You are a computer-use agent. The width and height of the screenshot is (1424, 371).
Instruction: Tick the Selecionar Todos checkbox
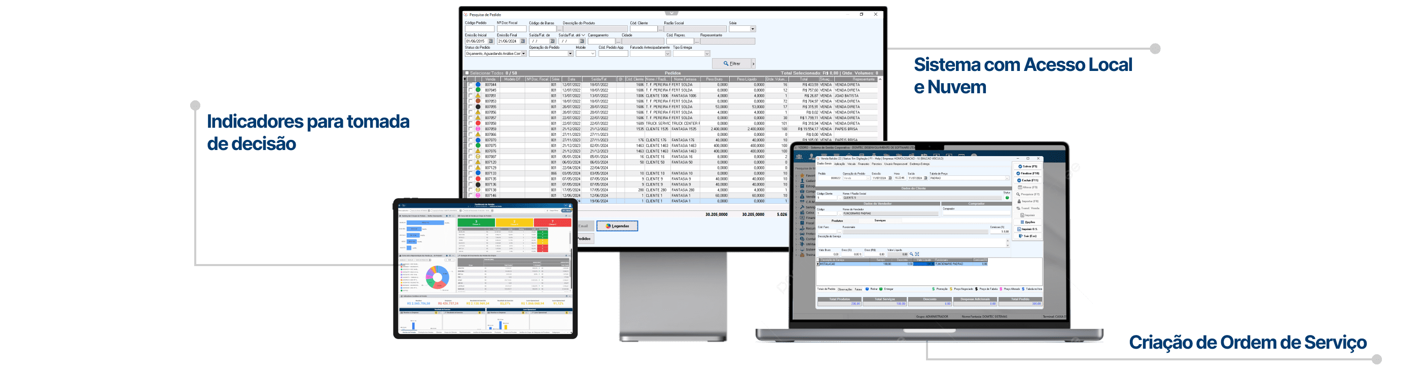[x=467, y=73]
